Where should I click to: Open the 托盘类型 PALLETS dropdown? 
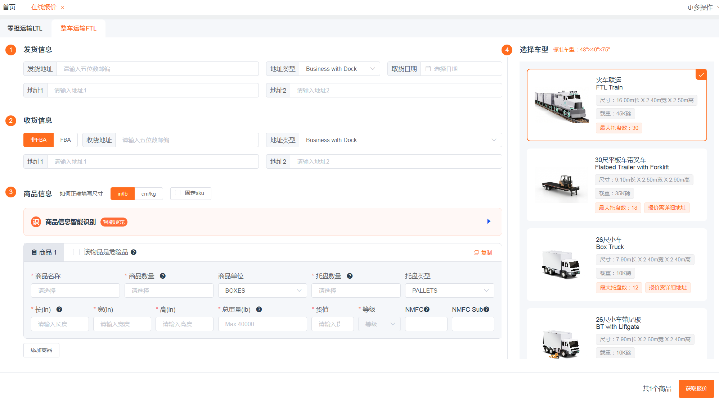(x=449, y=291)
